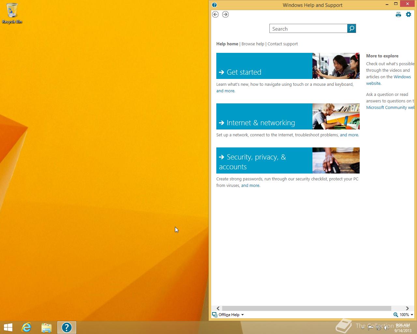The width and height of the screenshot is (417, 334).
Task: Launch Internet Explorer from taskbar
Action: (26, 327)
